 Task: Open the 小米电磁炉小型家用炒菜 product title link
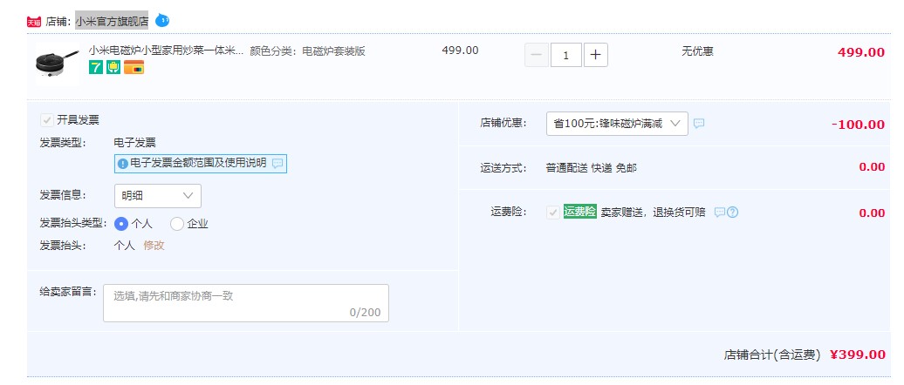[x=166, y=51]
